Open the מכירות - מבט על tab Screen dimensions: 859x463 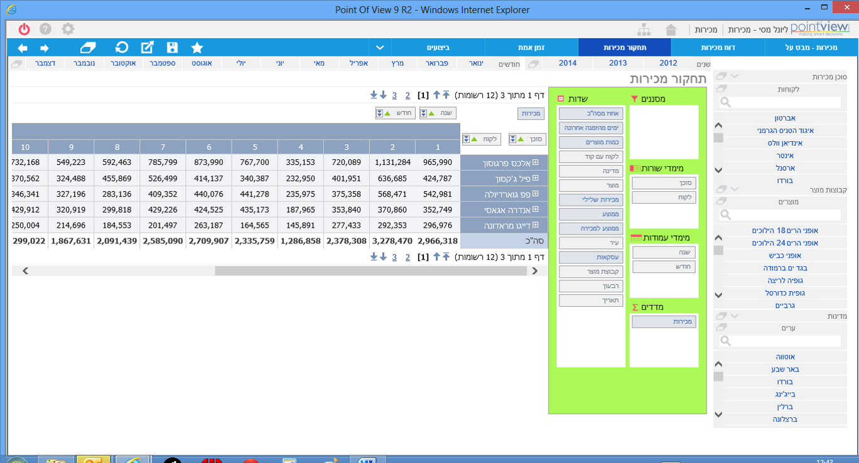tap(811, 48)
